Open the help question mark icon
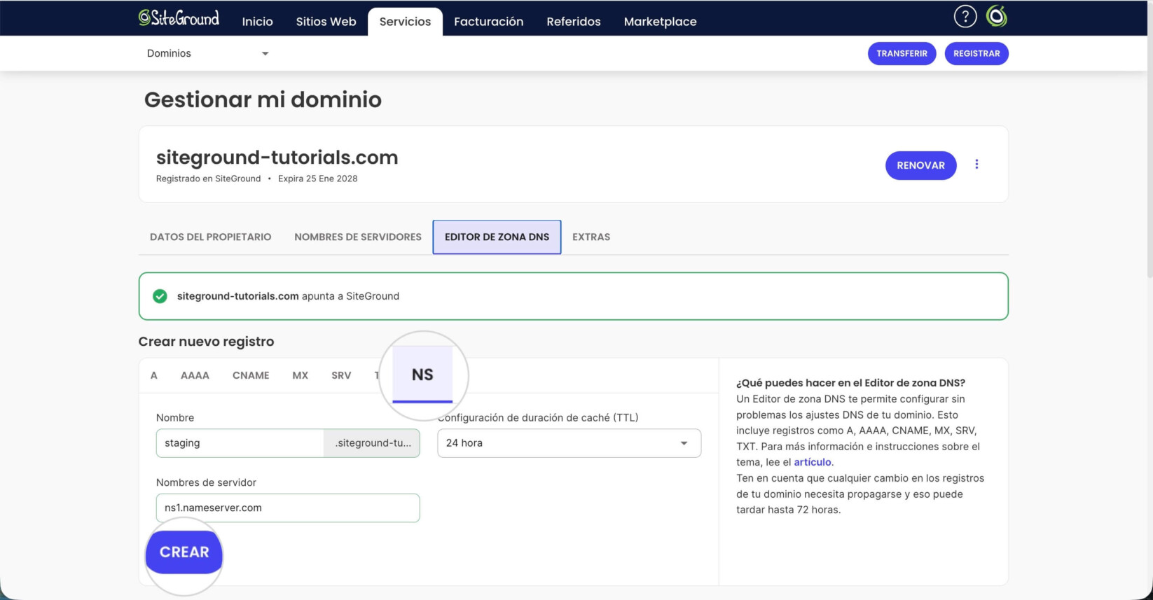 coord(965,16)
